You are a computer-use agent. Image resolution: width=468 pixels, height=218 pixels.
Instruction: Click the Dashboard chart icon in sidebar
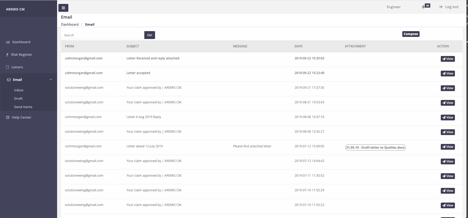tap(8, 42)
